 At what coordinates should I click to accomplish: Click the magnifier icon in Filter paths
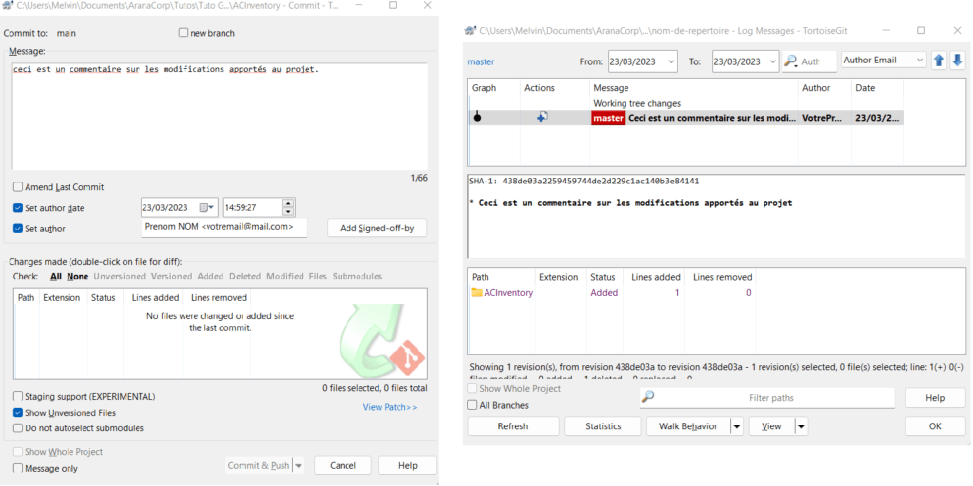click(x=648, y=397)
